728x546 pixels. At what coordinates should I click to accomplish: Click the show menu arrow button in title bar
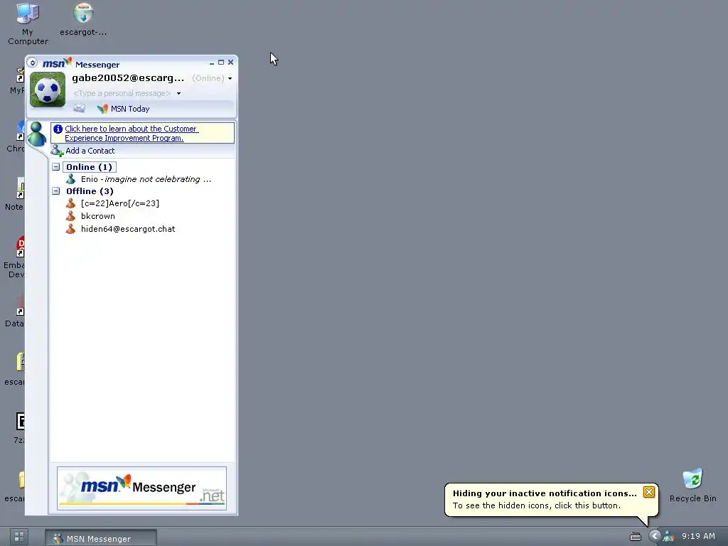(32, 63)
